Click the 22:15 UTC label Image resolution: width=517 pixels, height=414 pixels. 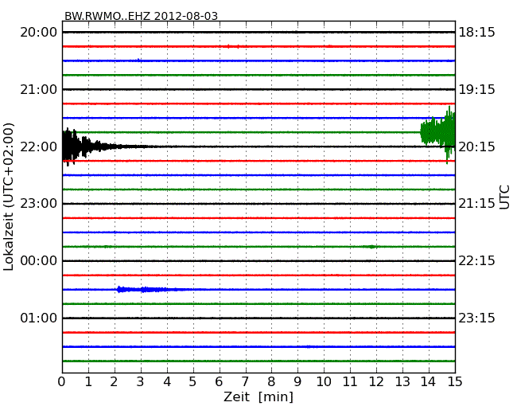click(x=476, y=261)
